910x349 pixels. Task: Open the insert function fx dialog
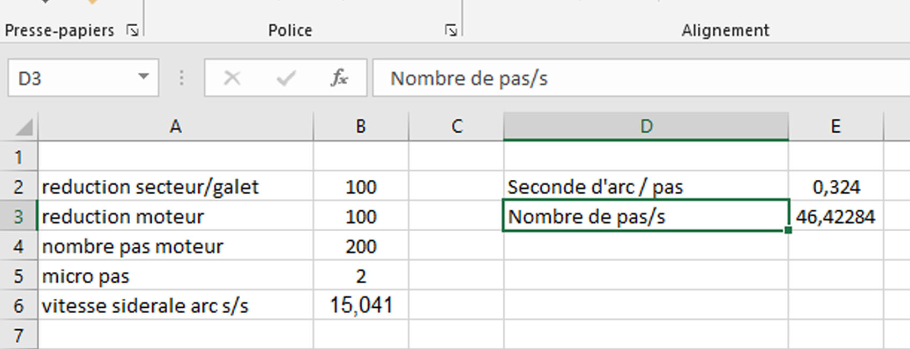pyautogui.click(x=339, y=79)
